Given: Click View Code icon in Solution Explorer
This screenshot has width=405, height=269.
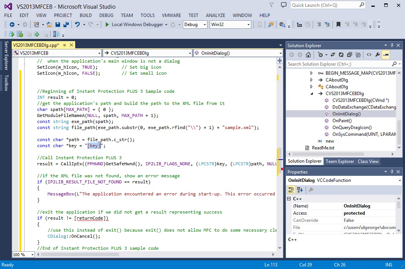Looking at the screenshot, I should 369,55.
